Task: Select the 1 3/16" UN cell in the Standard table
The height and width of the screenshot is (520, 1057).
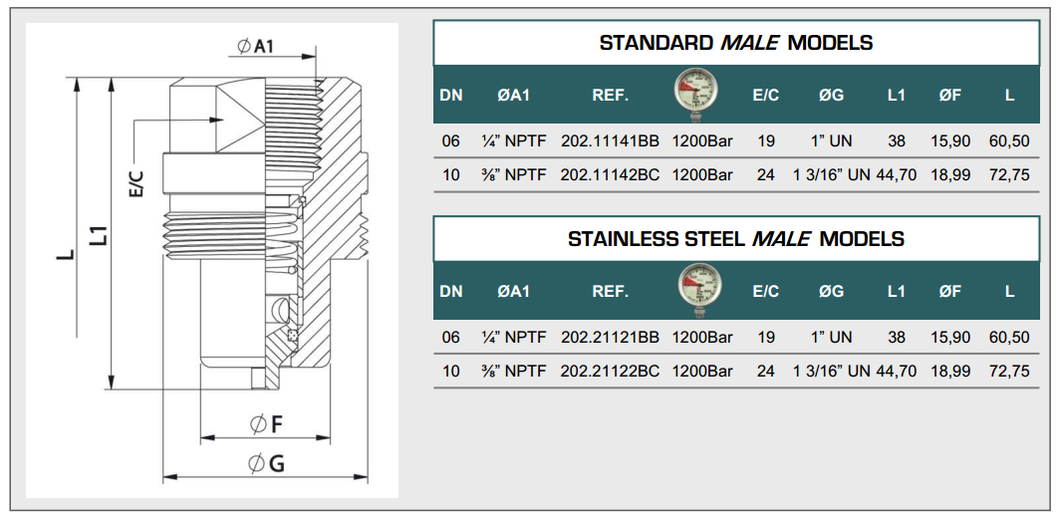Action: [x=831, y=174]
